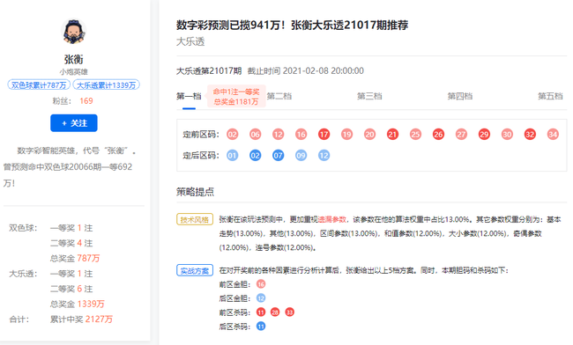Switch to the 第四档 tab
This screenshot has width=573, height=345.
460,96
